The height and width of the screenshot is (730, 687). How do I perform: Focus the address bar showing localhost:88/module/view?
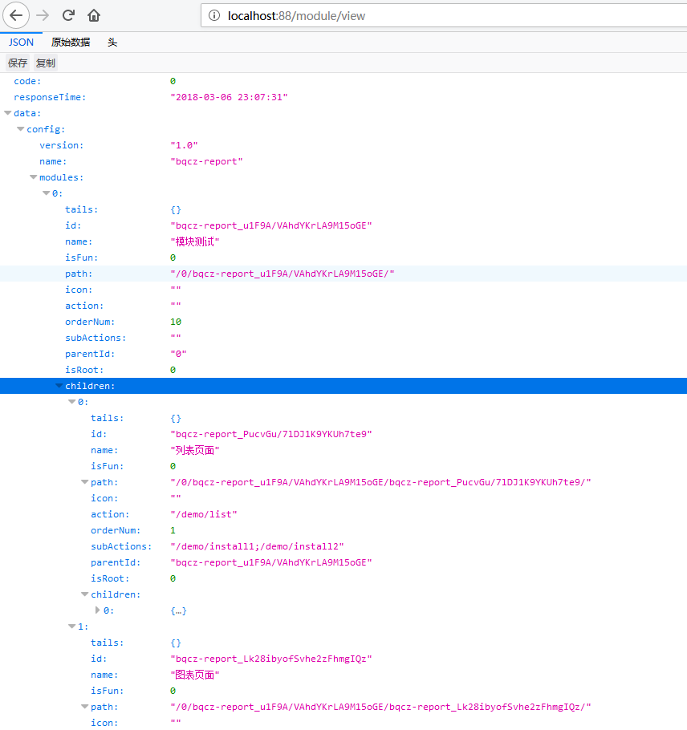tap(445, 15)
